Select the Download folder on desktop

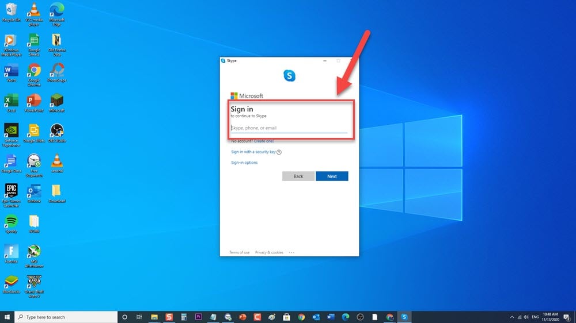tap(57, 194)
